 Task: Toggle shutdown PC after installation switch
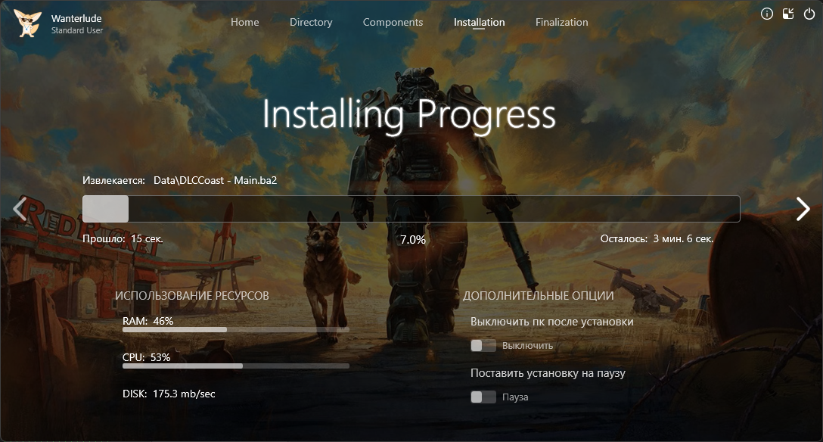(x=483, y=346)
